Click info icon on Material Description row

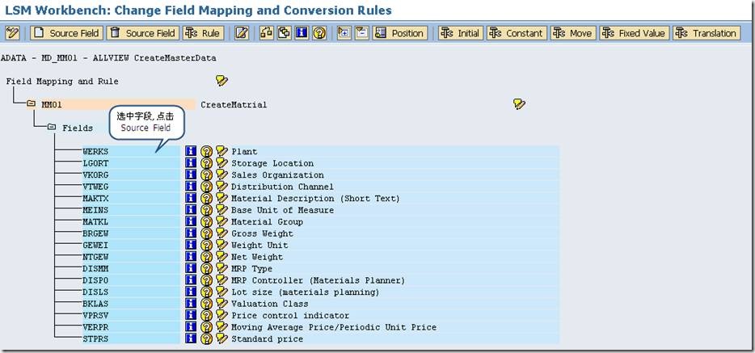click(x=191, y=198)
